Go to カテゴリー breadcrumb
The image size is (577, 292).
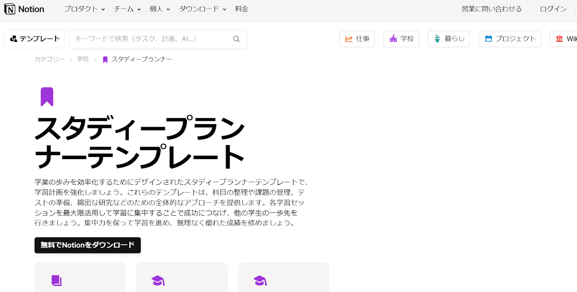(x=49, y=59)
